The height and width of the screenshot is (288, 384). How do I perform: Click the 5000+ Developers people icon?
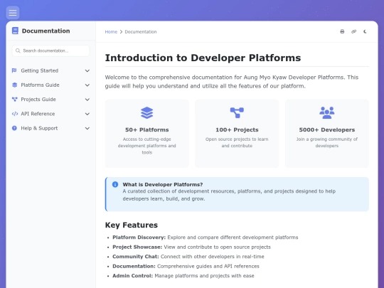click(x=327, y=112)
